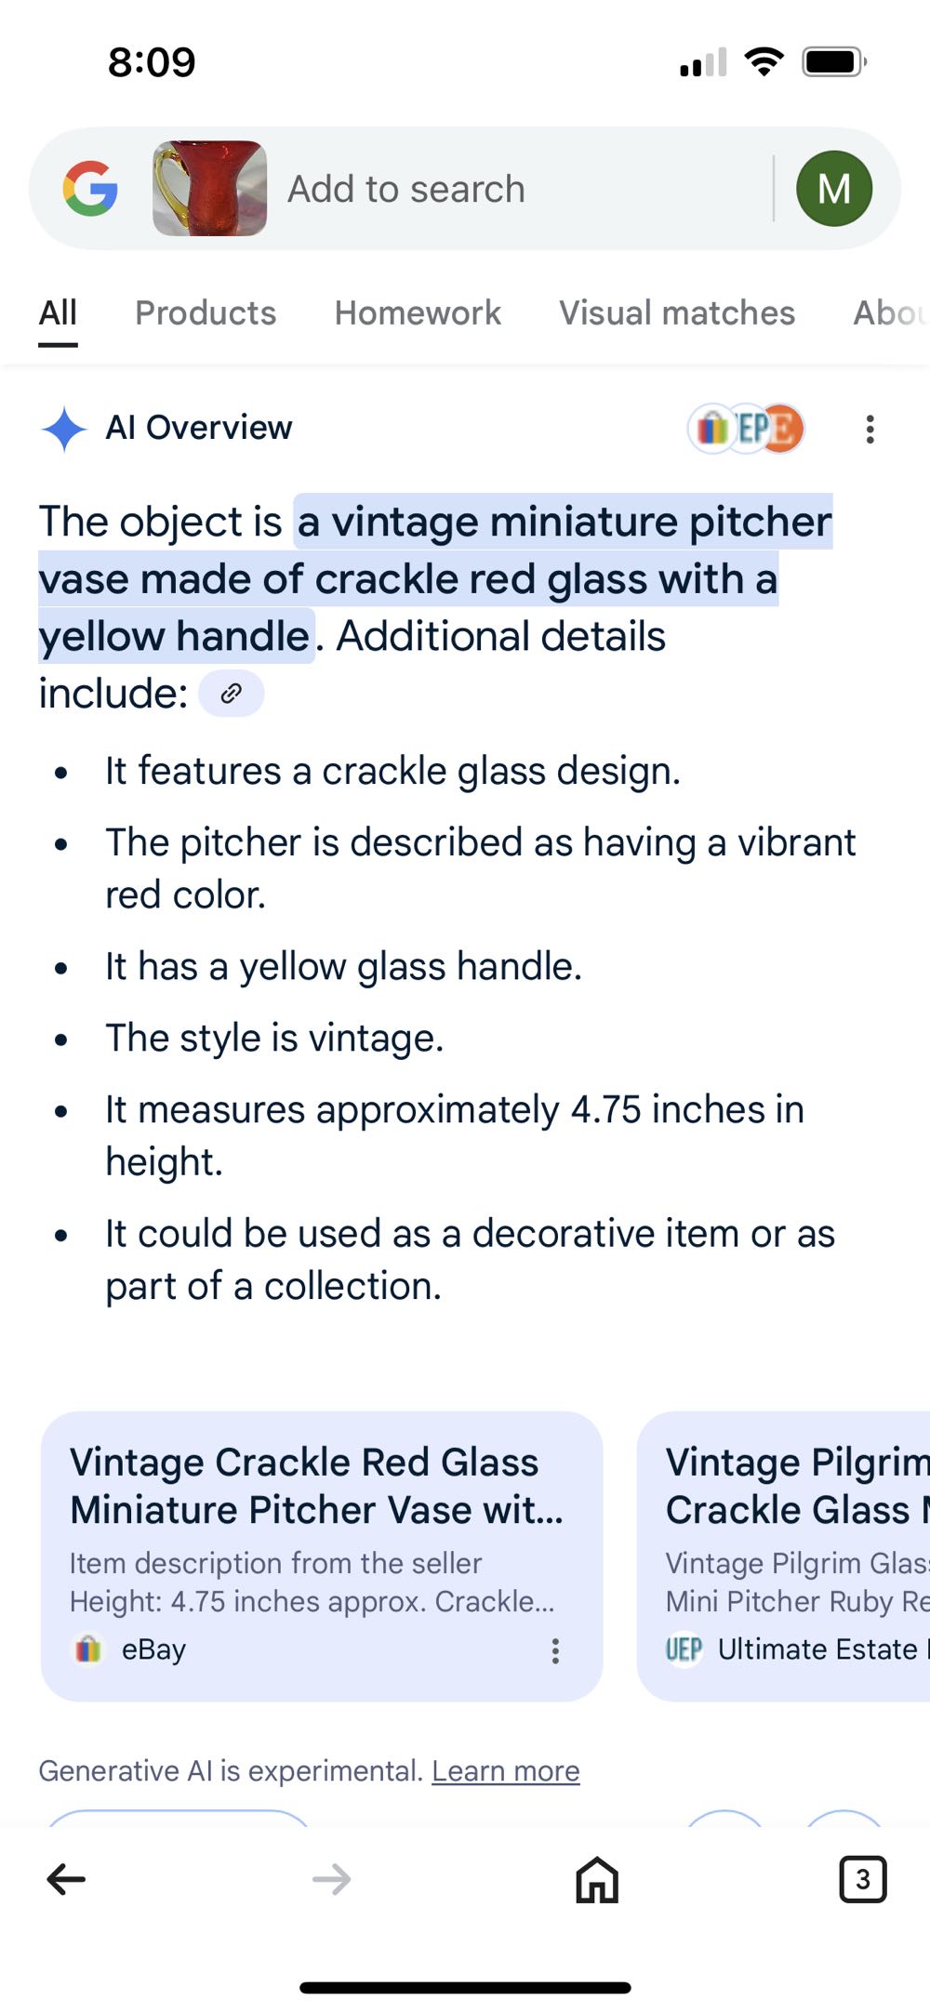Open profile menu via the M avatar
The width and height of the screenshot is (930, 2013).
pos(835,187)
